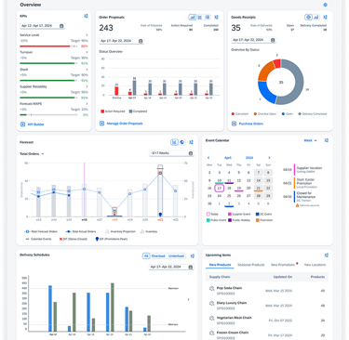Image resolution: width=349 pixels, height=340 pixels.
Task: Go to previous month in Event Calendar
Action: pos(208,158)
